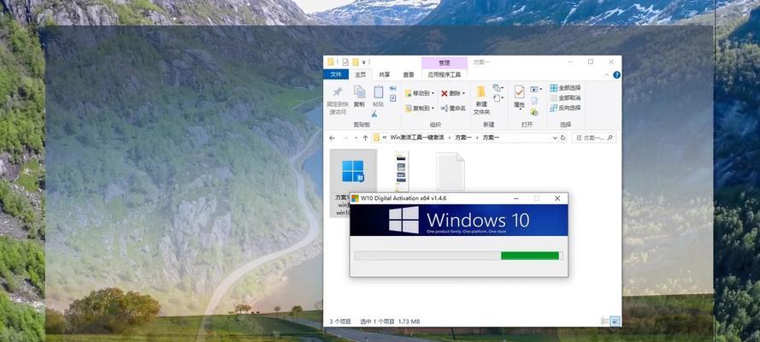The image size is (760, 342).
Task: Click the Forward arrow in Explorer navigation
Action: [x=345, y=138]
